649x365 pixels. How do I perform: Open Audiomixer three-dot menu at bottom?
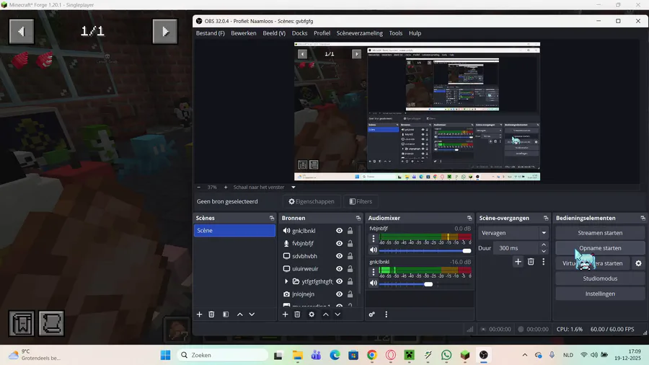tap(387, 315)
